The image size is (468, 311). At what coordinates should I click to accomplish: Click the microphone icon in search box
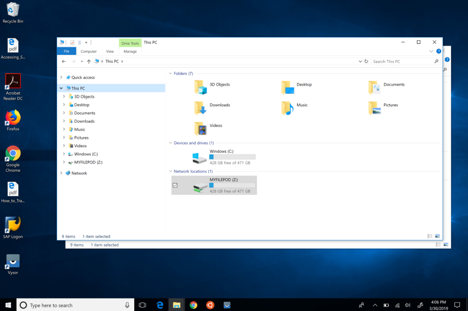point(127,305)
